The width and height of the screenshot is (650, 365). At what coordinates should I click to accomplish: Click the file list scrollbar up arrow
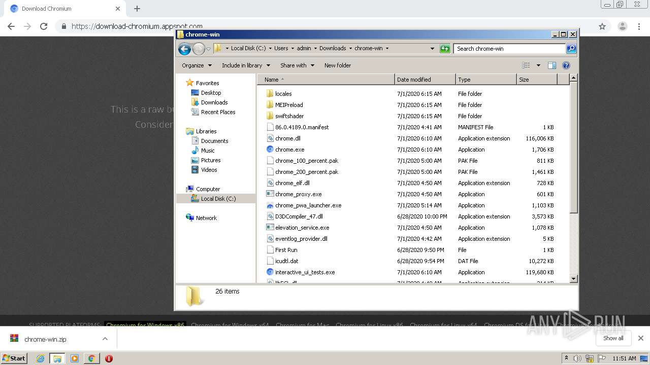574,78
